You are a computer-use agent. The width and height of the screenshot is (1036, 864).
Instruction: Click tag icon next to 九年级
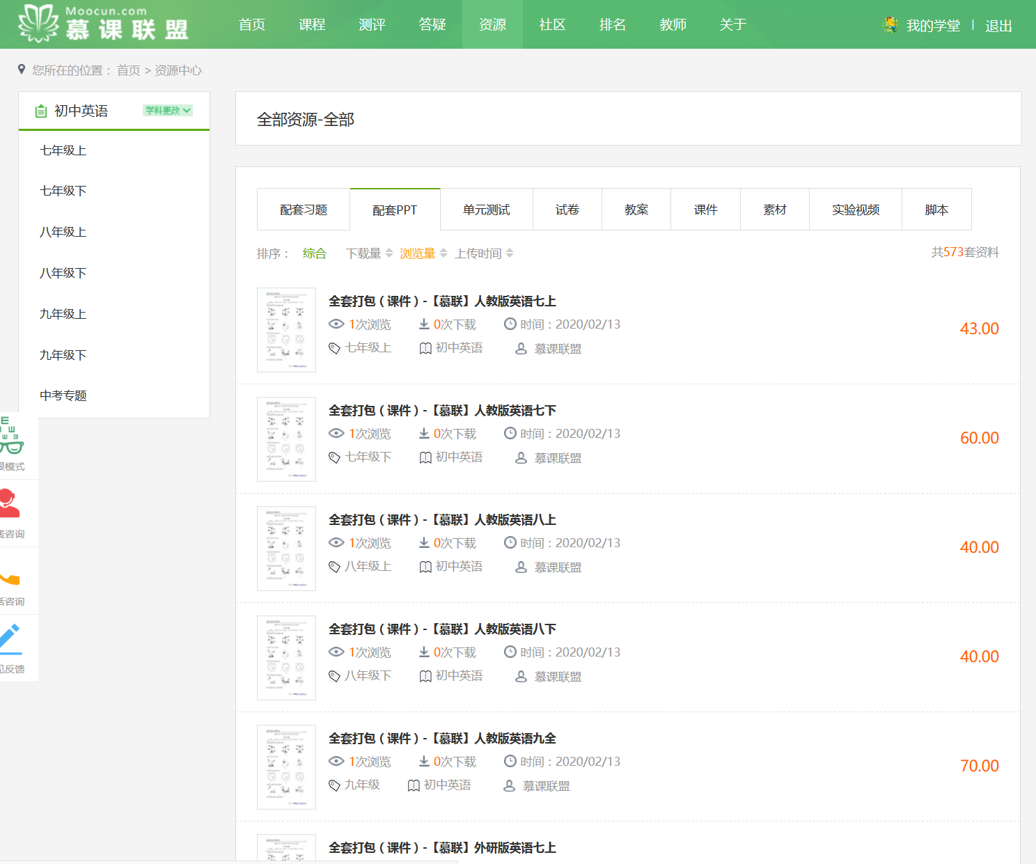pos(334,785)
